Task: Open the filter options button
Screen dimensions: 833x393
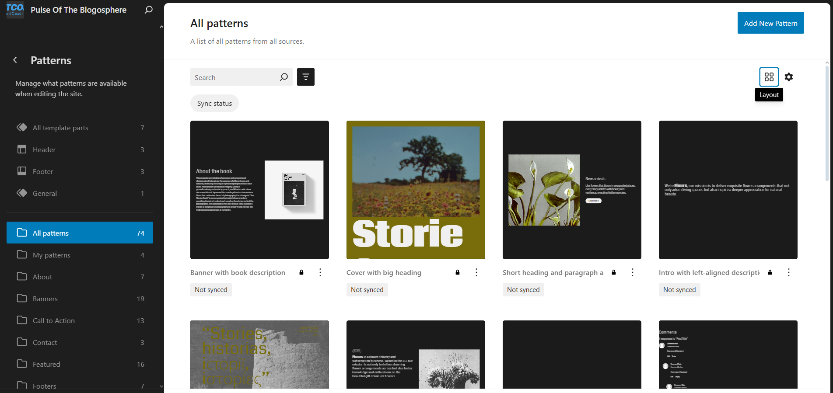Action: (305, 77)
